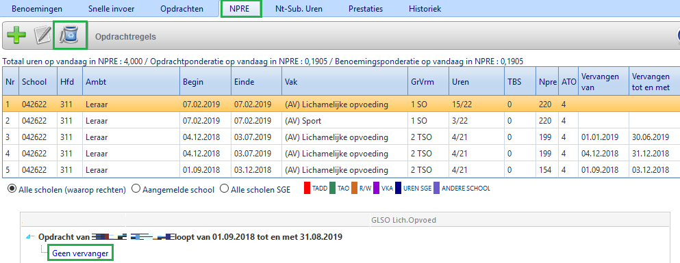Select Aangemelde school radio button
The height and width of the screenshot is (263, 680).
tap(136, 189)
